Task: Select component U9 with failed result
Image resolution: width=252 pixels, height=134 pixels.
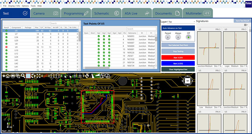Action: coord(16,47)
